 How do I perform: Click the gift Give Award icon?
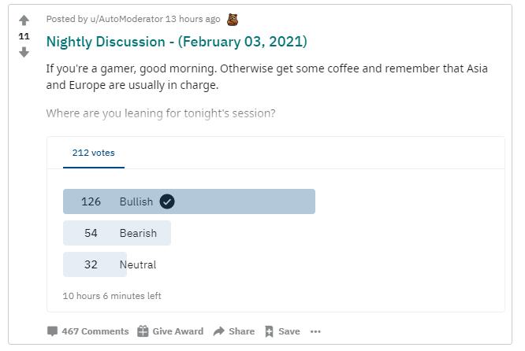point(143,331)
